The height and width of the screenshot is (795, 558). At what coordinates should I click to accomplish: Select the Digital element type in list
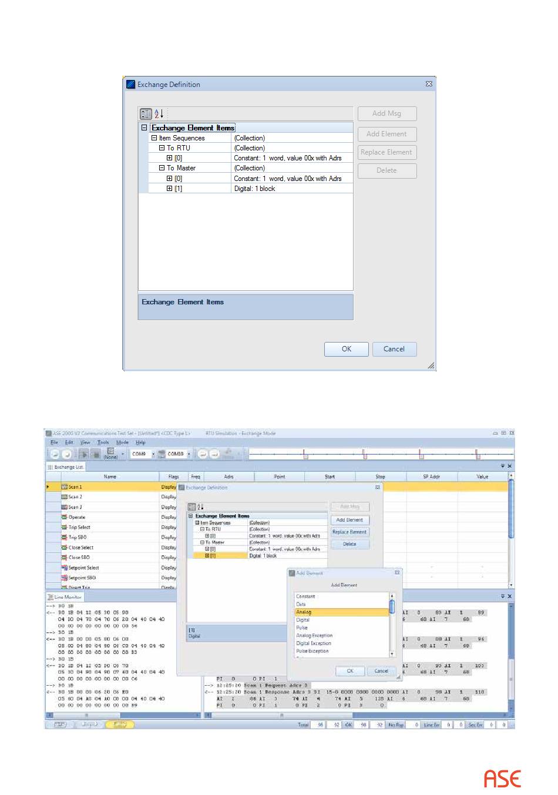(303, 620)
